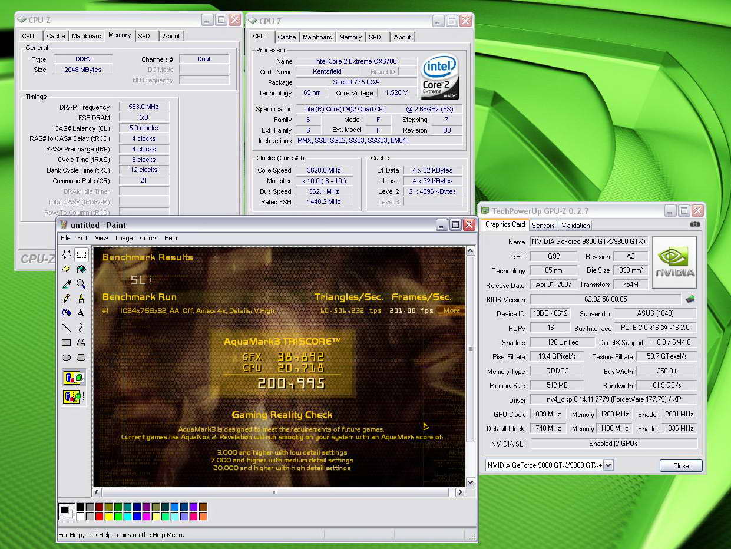Open Cache tab in CPU-Z memory window
731x549 pixels.
(56, 36)
